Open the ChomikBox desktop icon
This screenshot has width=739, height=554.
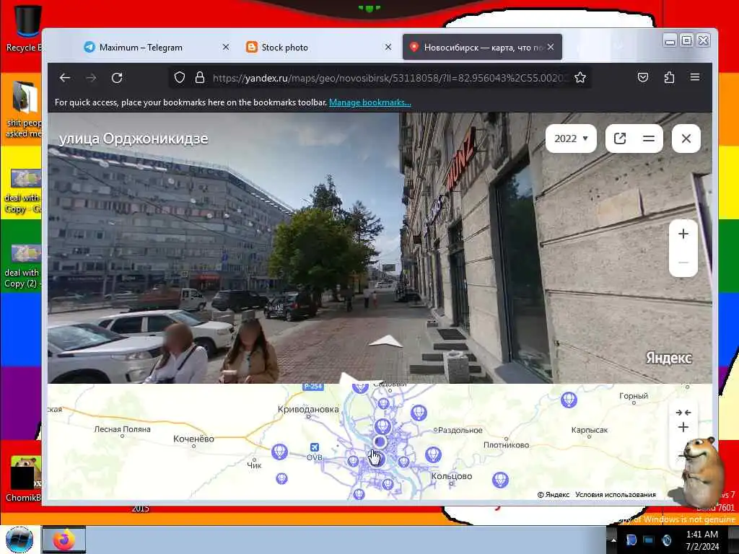coord(24,478)
